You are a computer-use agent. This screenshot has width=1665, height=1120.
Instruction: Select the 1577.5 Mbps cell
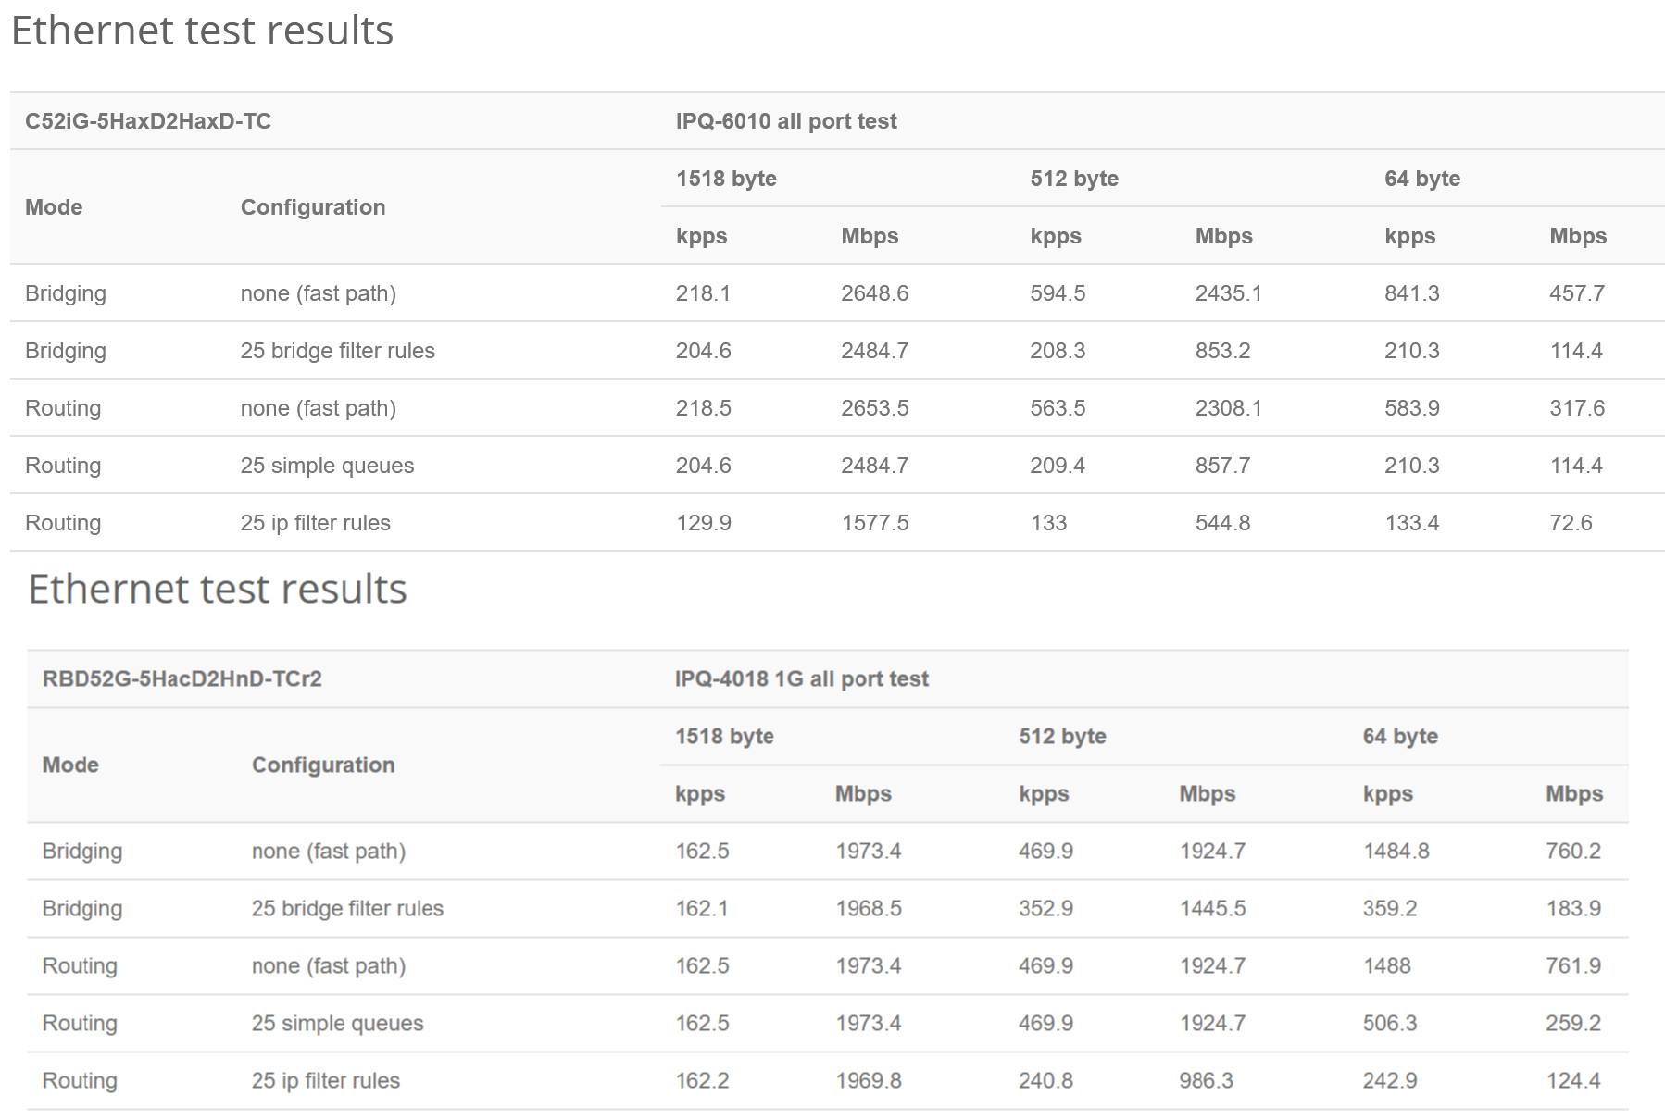(x=874, y=523)
